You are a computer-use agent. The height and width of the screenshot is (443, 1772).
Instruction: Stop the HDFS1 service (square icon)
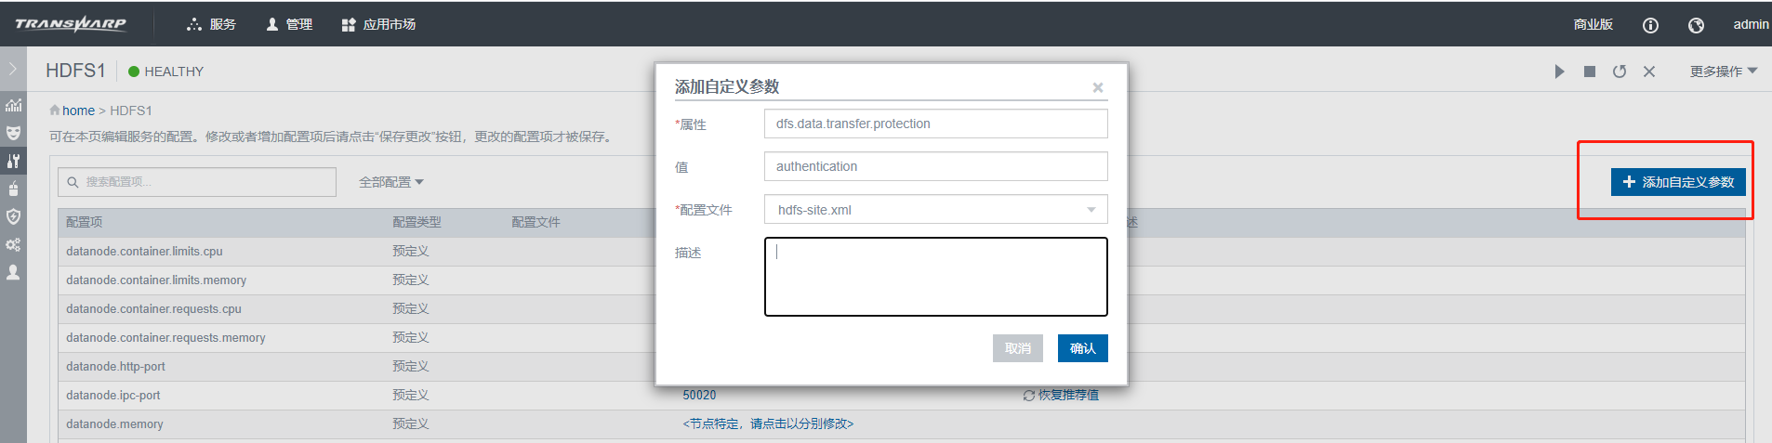point(1590,72)
